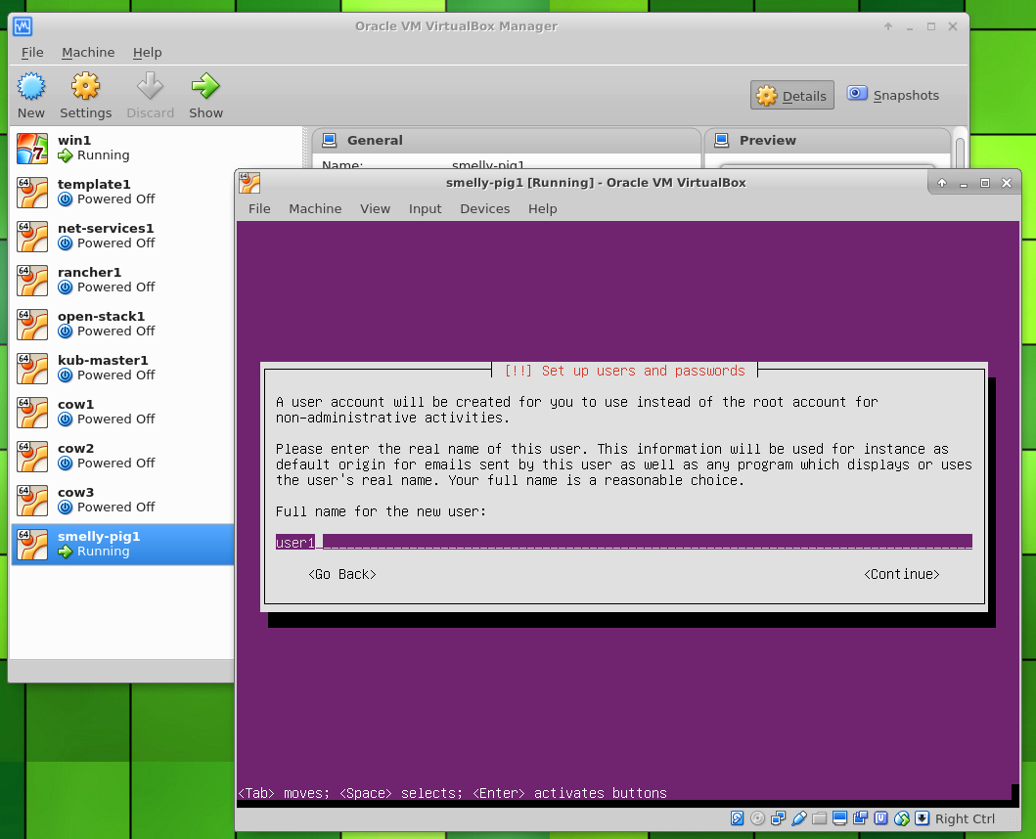Click the smelly-pig1 VM list icon
This screenshot has height=839, width=1036.
[x=32, y=545]
